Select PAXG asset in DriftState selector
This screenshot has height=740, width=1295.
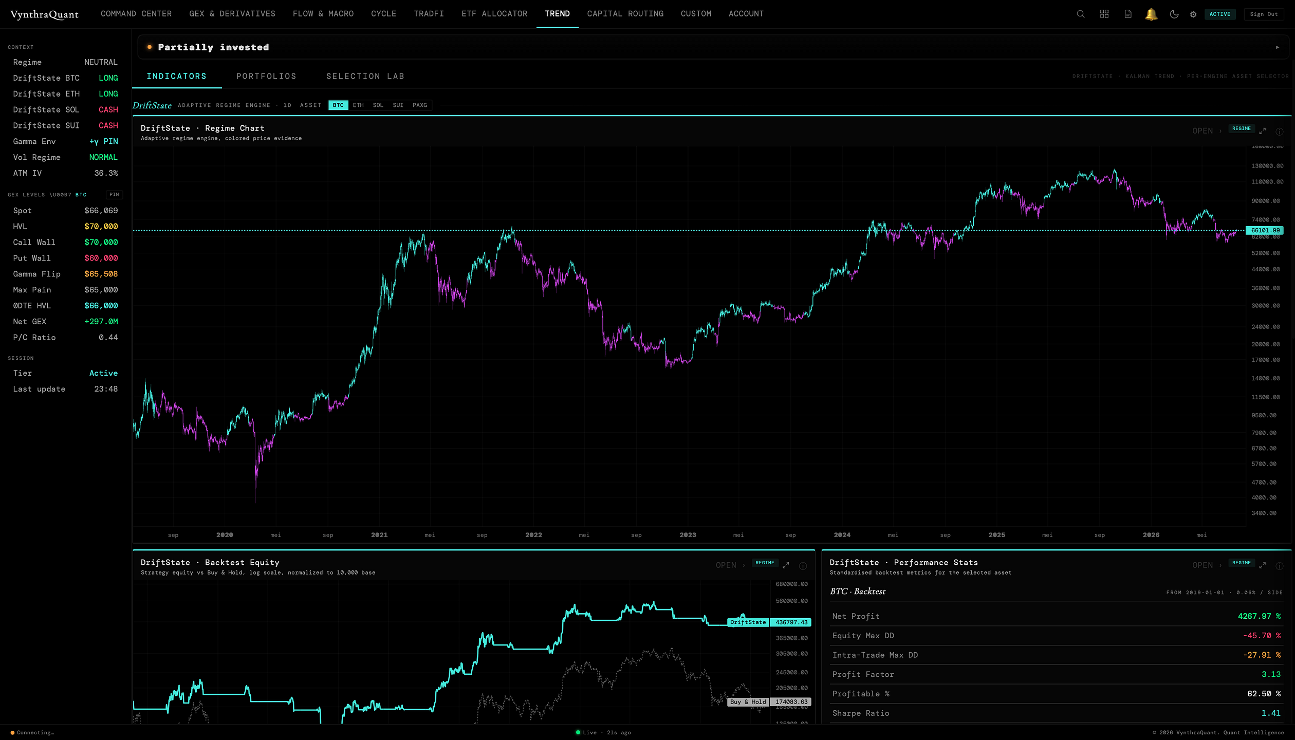tap(420, 105)
